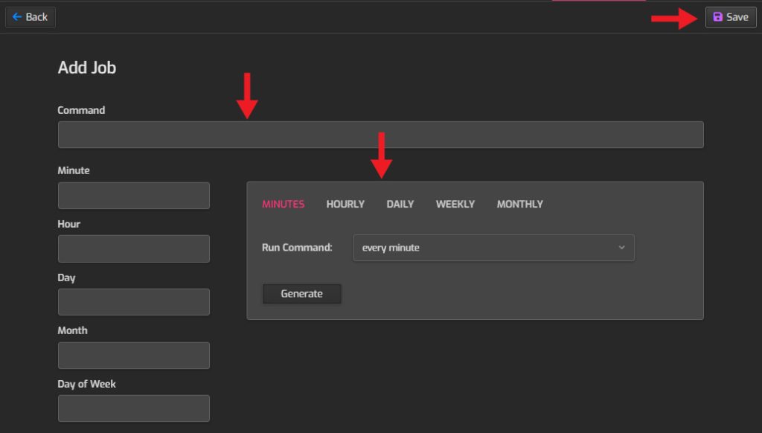762x433 pixels.
Task: Switch to the HOURLY tab
Action: coord(345,203)
